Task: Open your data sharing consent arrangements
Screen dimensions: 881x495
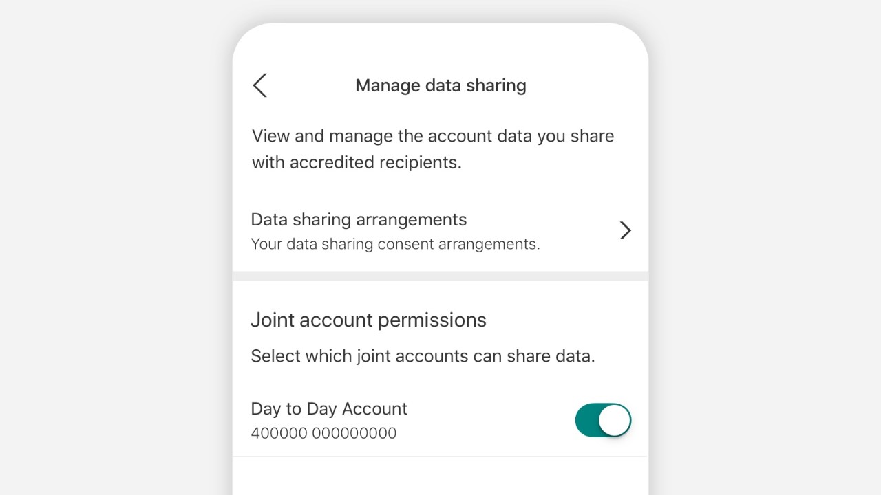Action: click(396, 244)
